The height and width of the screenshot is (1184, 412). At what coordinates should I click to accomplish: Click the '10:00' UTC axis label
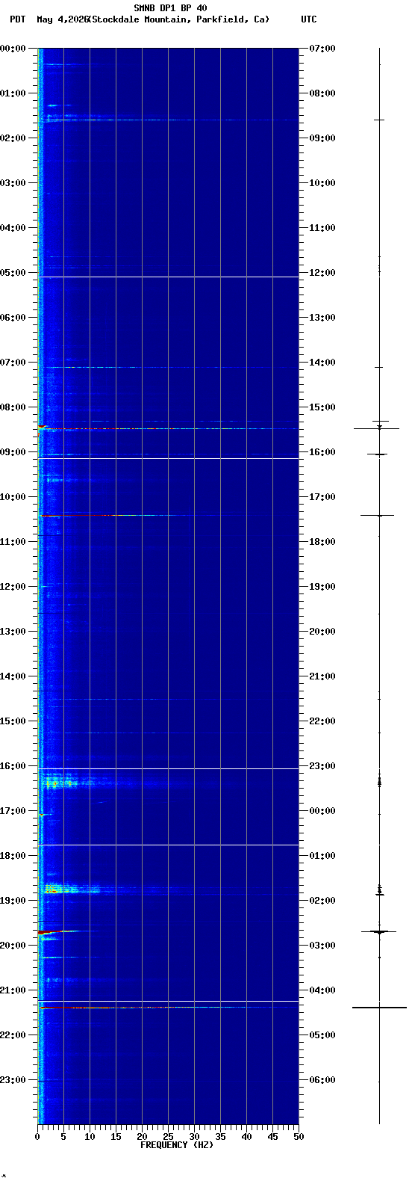(x=322, y=183)
